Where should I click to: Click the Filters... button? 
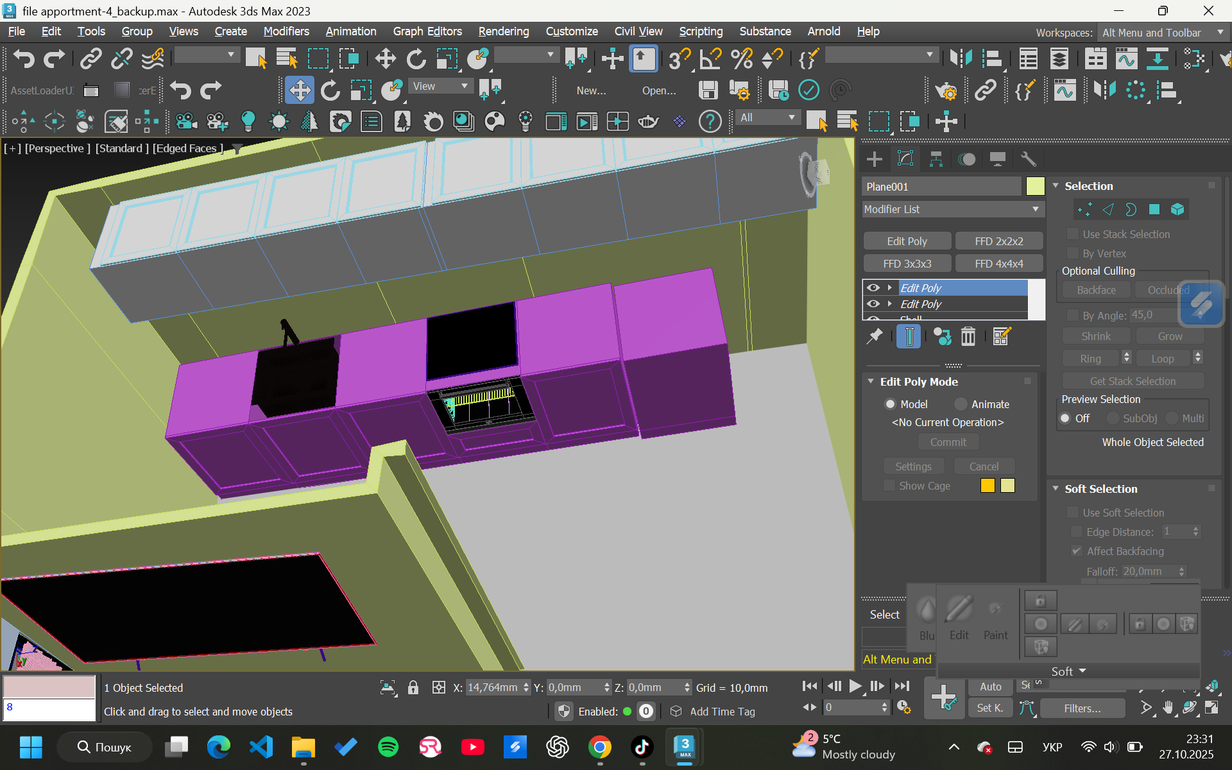click(x=1082, y=708)
